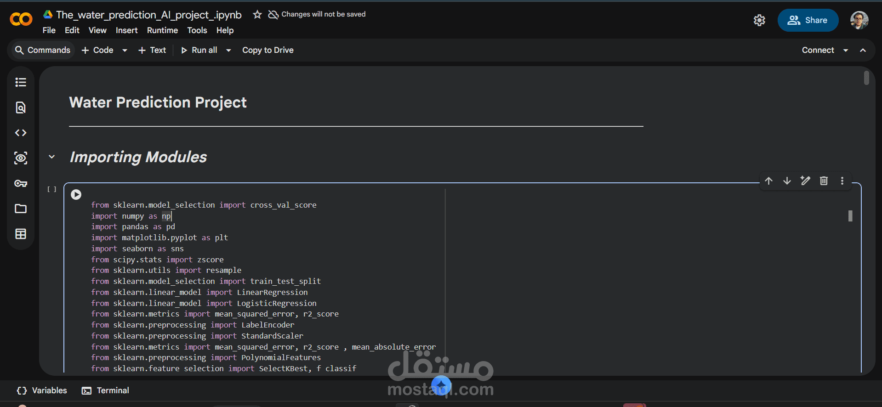Click the notebook vertical scrollbar thumb

pos(866,78)
